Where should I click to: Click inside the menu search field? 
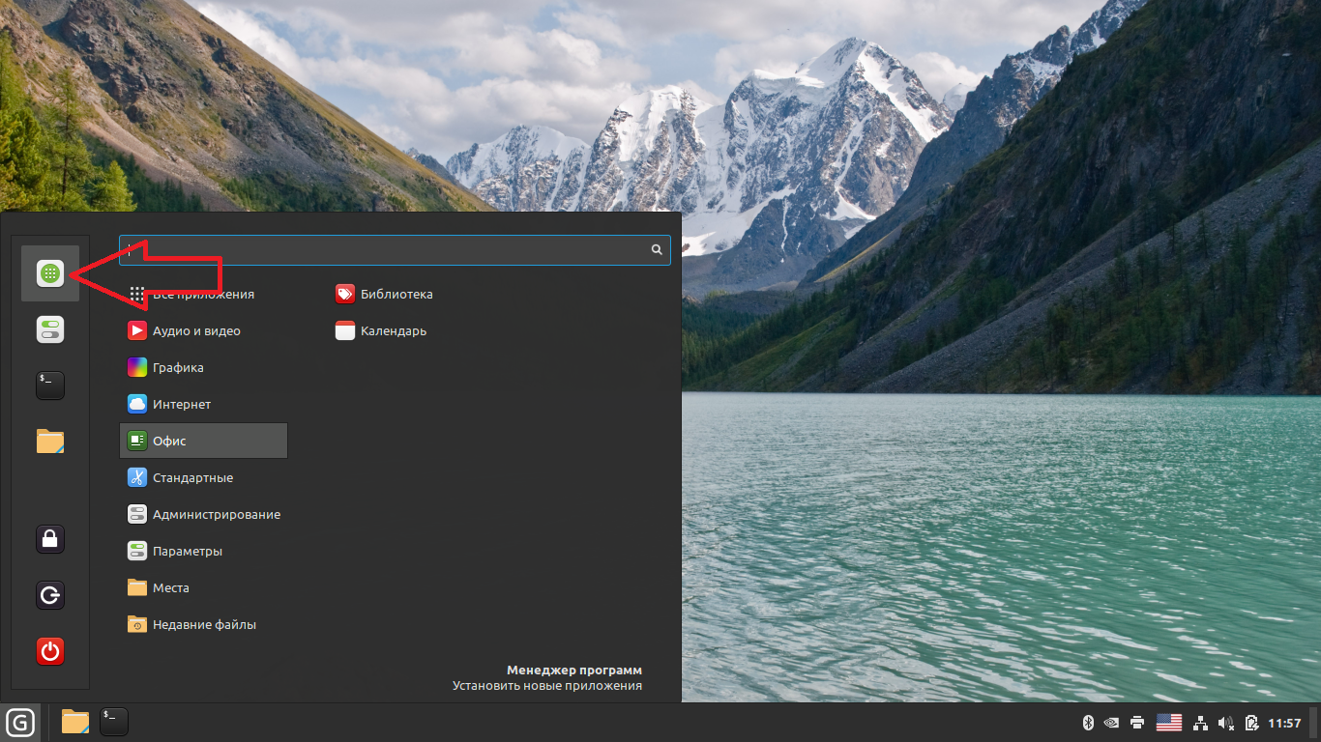pyautogui.click(x=387, y=250)
